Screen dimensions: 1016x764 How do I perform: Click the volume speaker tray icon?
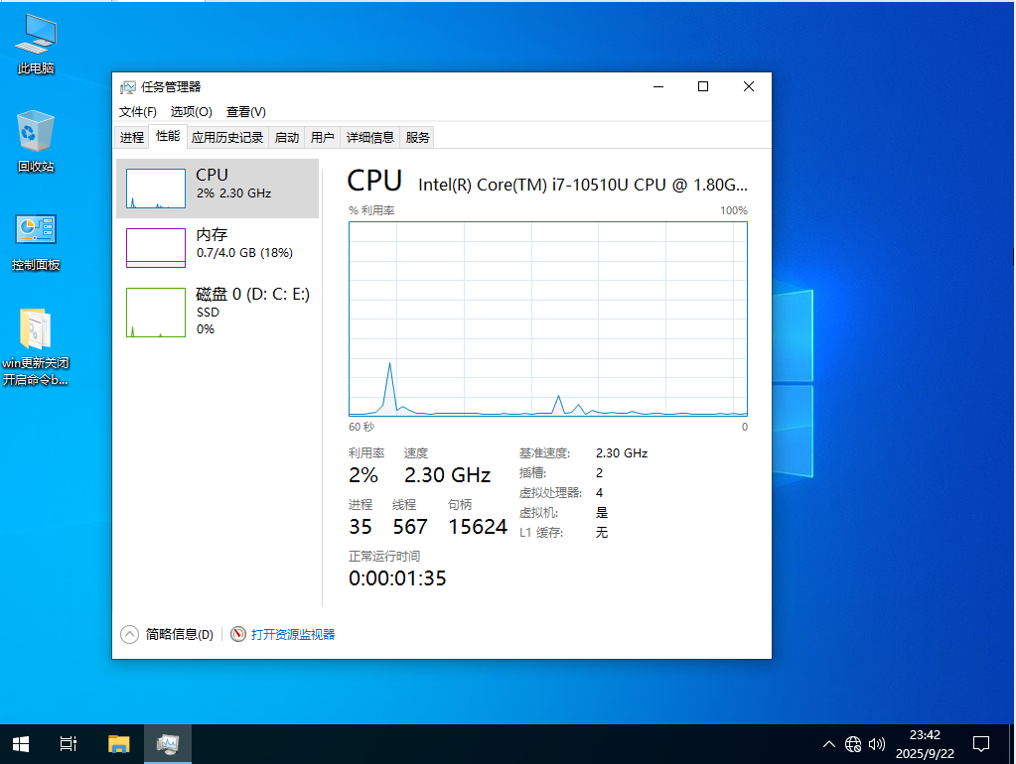point(877,744)
